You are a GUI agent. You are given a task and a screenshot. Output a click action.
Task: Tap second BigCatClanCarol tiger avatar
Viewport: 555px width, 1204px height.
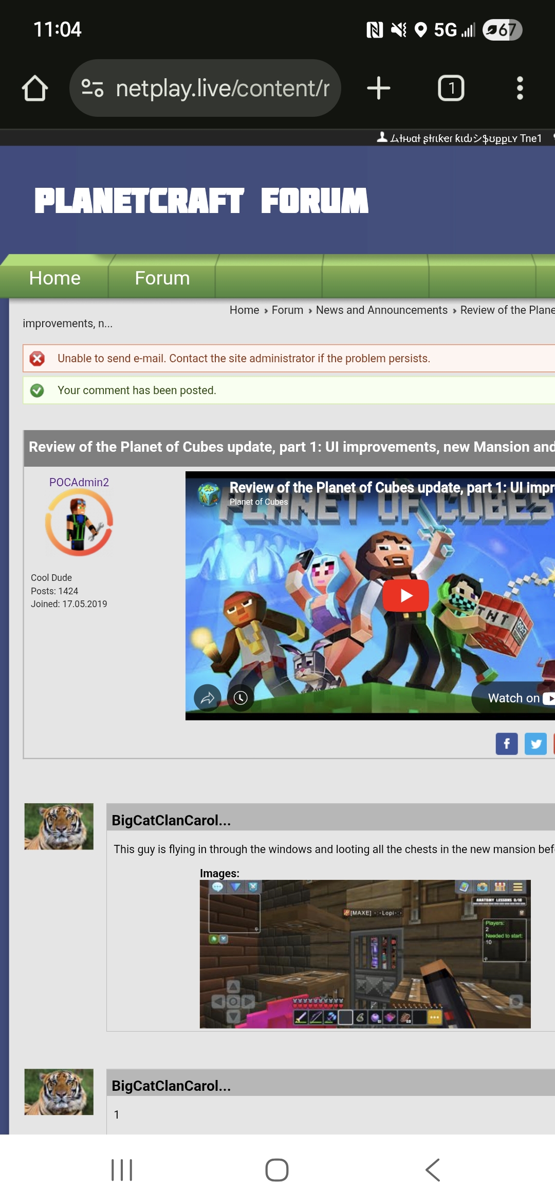[59, 1092]
